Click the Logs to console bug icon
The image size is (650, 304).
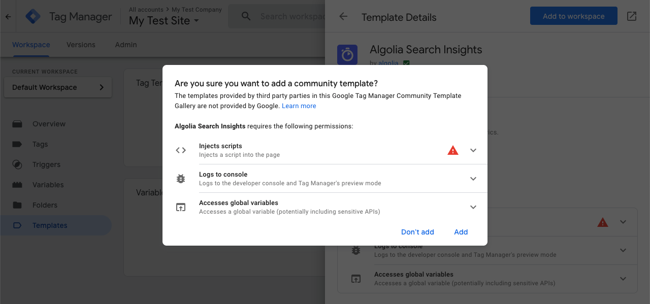[x=181, y=178]
